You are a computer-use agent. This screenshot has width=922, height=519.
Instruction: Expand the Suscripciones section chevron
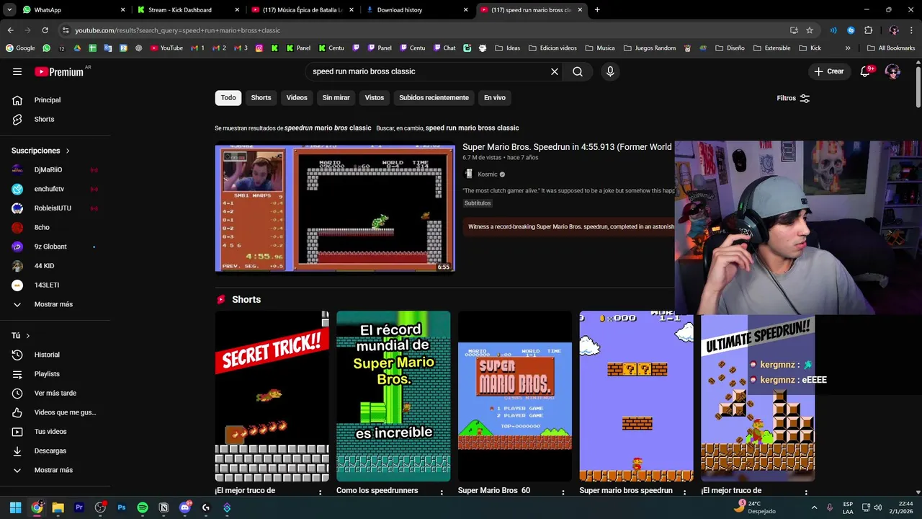pyautogui.click(x=68, y=151)
